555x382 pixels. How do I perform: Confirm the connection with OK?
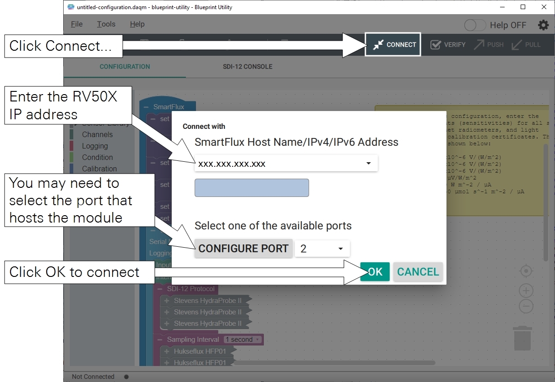pyautogui.click(x=375, y=272)
